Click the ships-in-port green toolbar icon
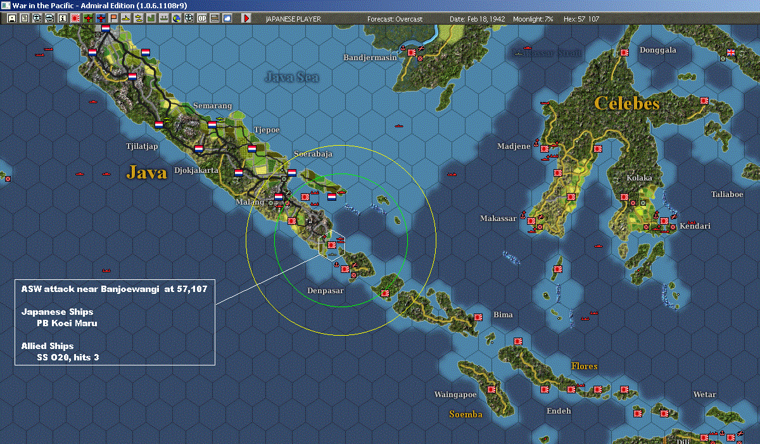The width and height of the screenshot is (760, 444). 164,18
